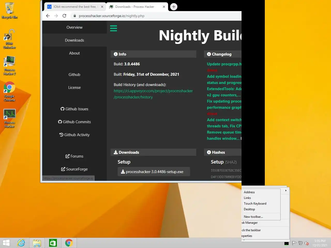Open File Explorer from the taskbar

coord(37,243)
